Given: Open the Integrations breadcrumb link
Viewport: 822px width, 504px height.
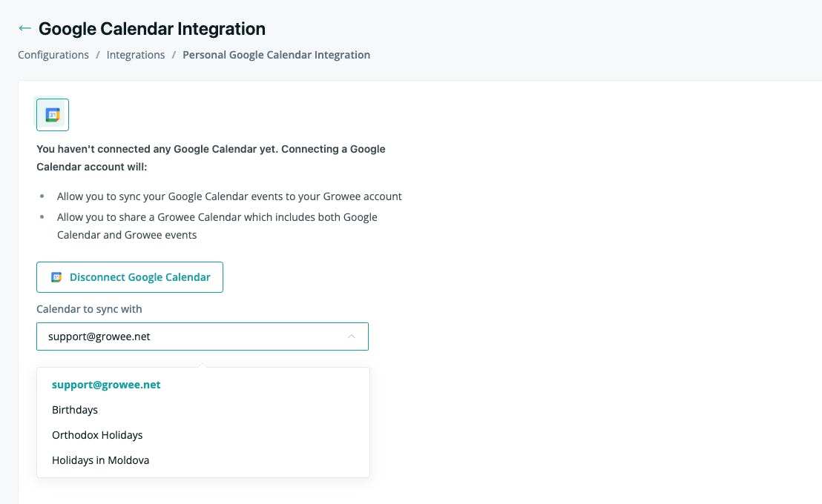Looking at the screenshot, I should [136, 55].
